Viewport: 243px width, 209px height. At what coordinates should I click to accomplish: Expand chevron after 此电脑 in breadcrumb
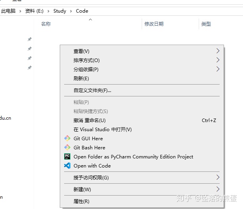20,11
